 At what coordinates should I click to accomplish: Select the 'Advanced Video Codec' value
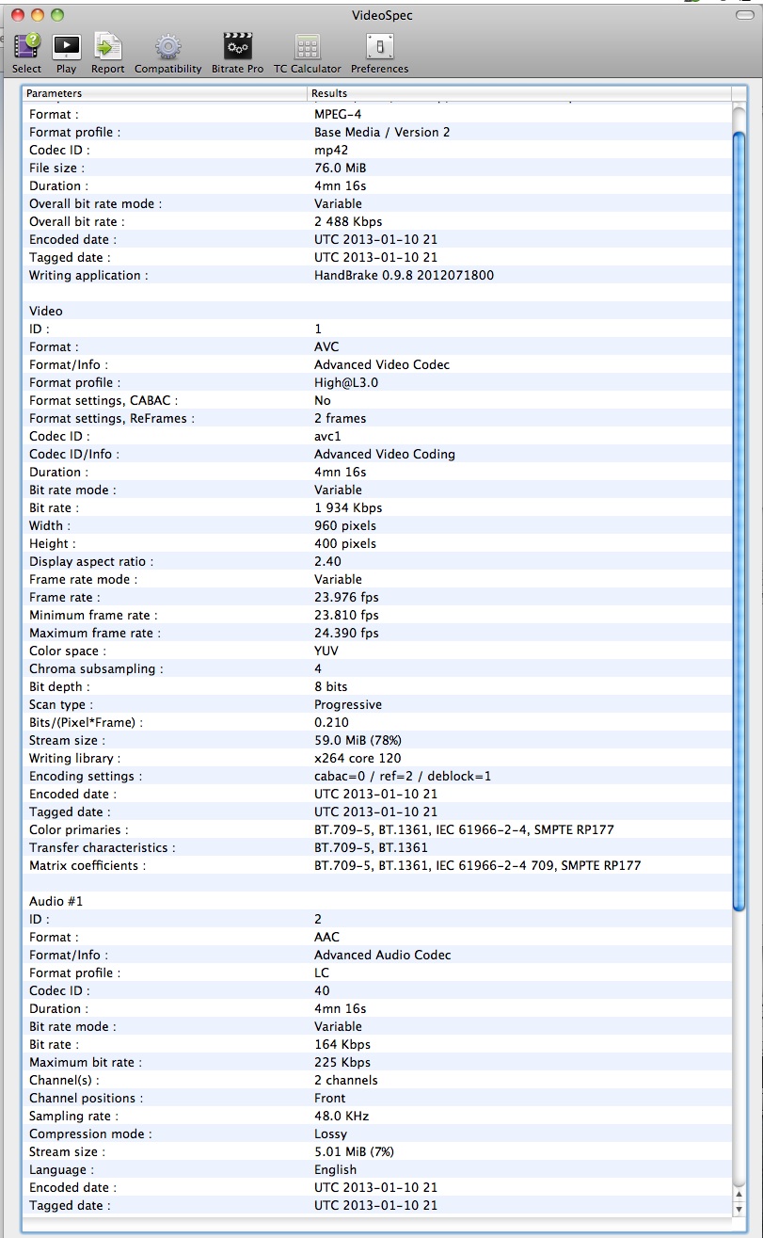(382, 364)
